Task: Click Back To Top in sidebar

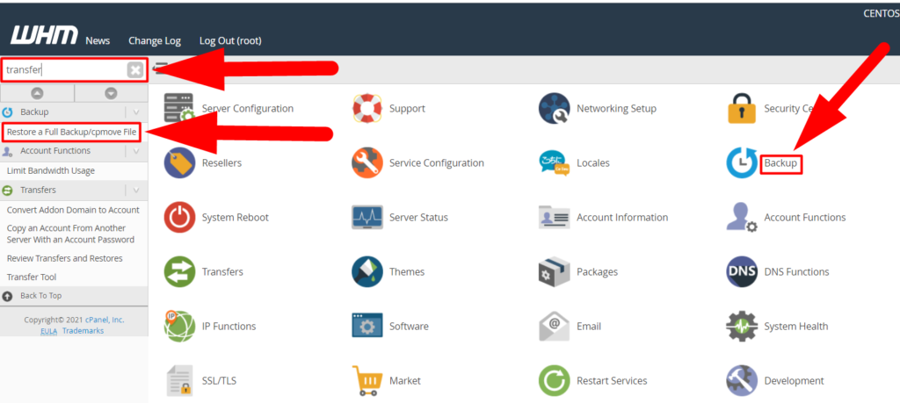Action: click(x=40, y=296)
